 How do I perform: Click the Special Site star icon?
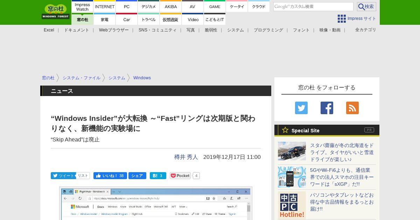pos(285,130)
